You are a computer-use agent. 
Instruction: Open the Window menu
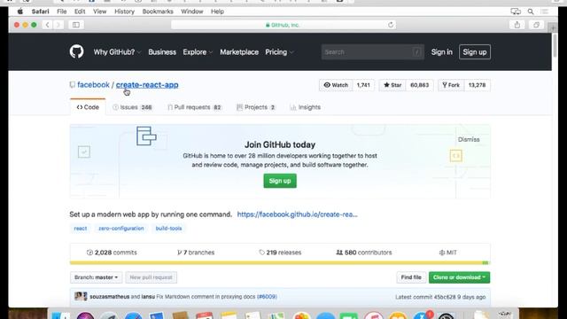tap(192, 12)
